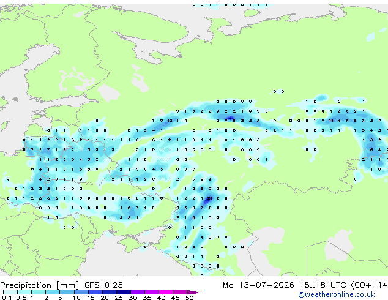
Task: Click the 15–20 mm legend color swatch
Action: click(95, 292)
